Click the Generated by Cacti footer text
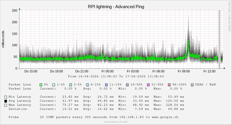Viewport: 232px width, 125px height. (x=116, y=122)
